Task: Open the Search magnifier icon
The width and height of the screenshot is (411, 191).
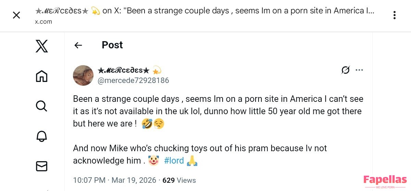Action: coord(41,106)
